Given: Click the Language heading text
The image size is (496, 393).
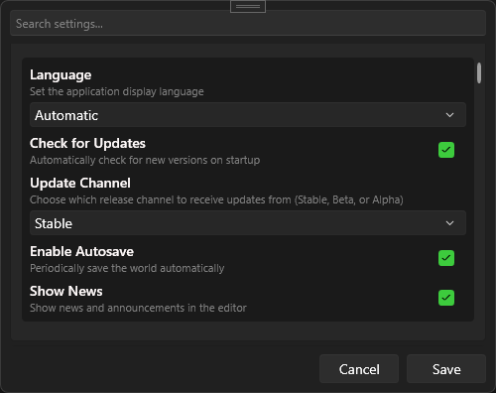Looking at the screenshot, I should click(x=61, y=75).
